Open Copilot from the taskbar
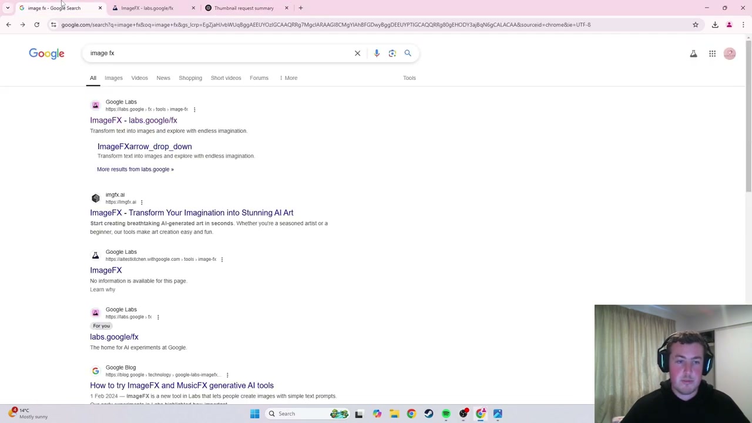Screen dimensions: 752x423 (x=377, y=414)
